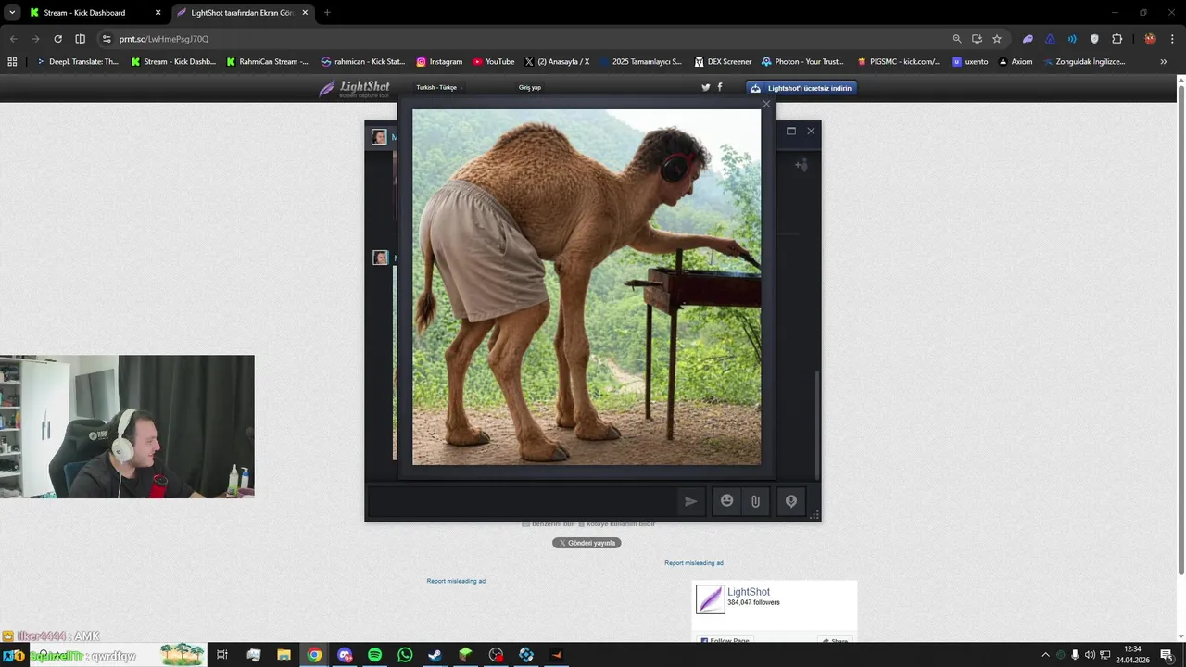
Task: Click the chat message input field
Action: click(522, 501)
